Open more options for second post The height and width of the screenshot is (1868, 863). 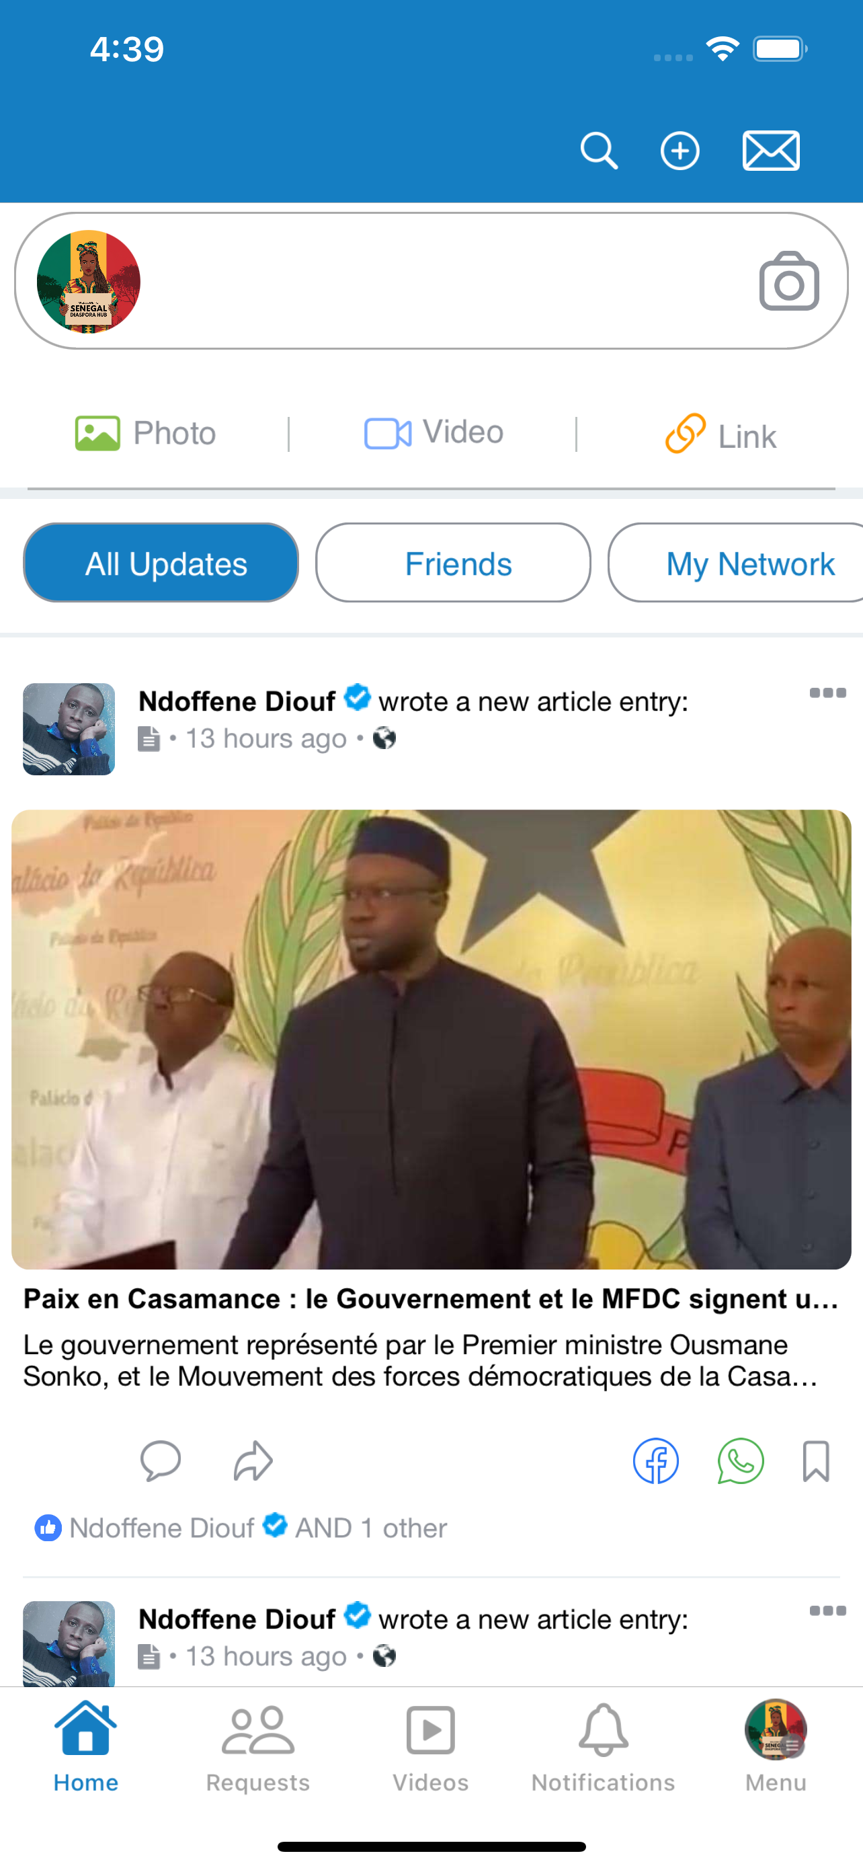click(827, 1610)
